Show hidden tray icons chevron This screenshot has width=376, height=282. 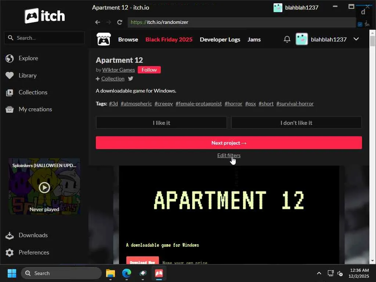coord(319,273)
